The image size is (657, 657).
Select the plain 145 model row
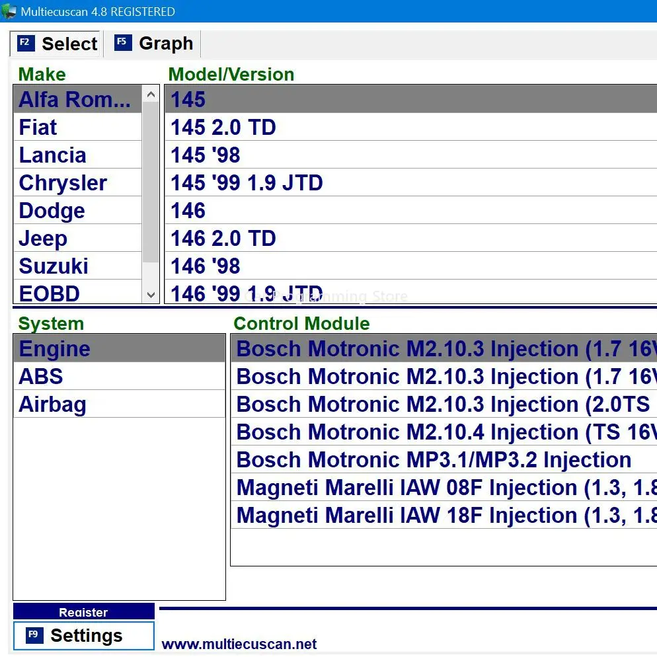click(410, 99)
